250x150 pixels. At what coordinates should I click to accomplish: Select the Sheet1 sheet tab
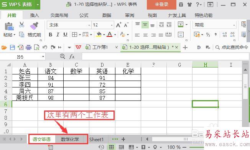coord(97,140)
